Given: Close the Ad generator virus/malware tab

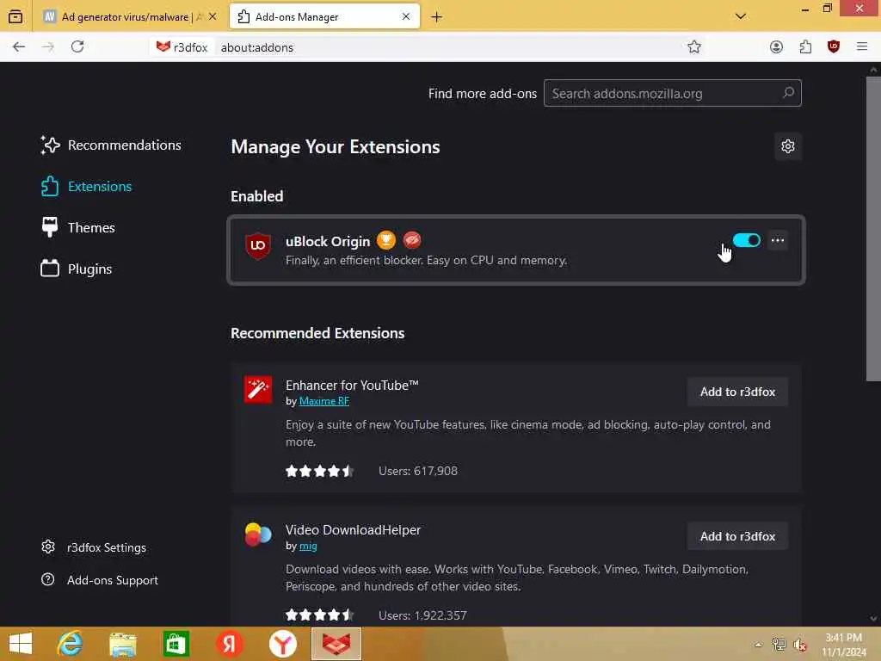Looking at the screenshot, I should [x=213, y=17].
